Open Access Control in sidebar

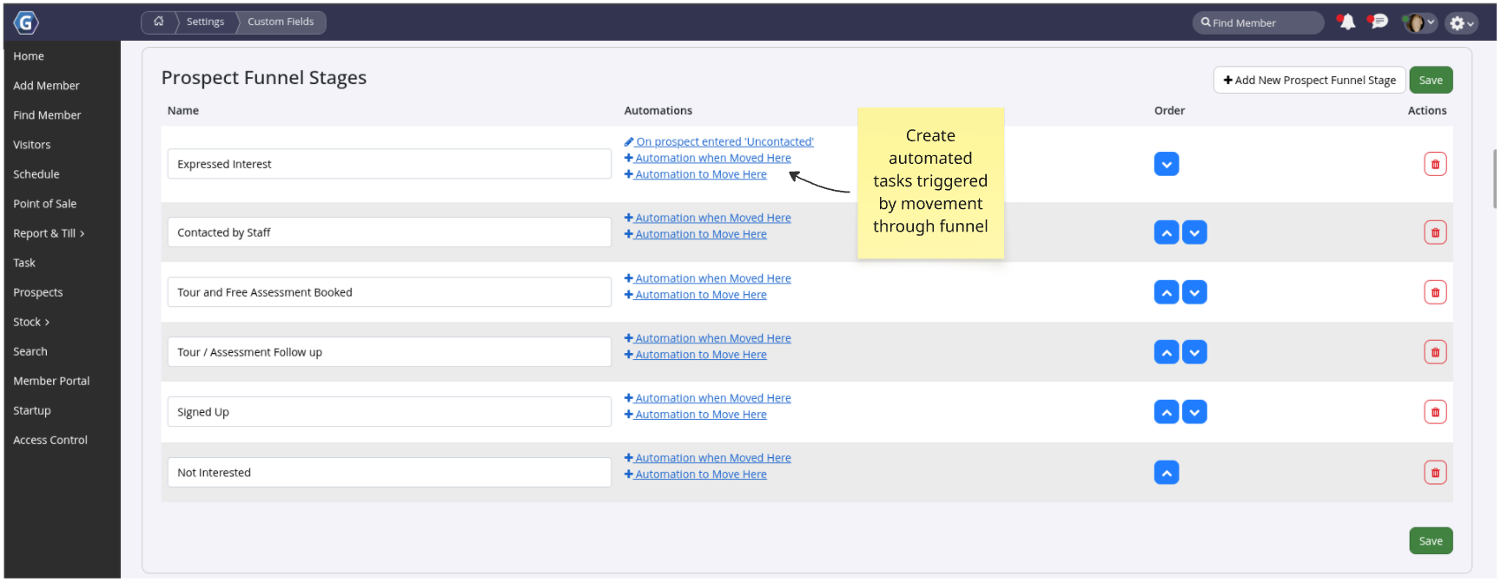pyautogui.click(x=50, y=440)
